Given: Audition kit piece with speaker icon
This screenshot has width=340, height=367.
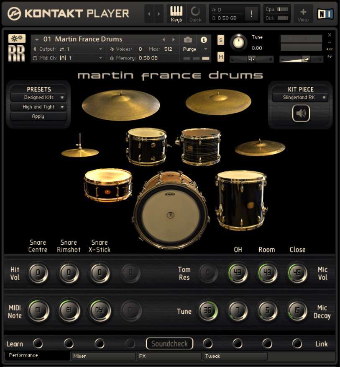Looking at the screenshot, I should point(301,113).
